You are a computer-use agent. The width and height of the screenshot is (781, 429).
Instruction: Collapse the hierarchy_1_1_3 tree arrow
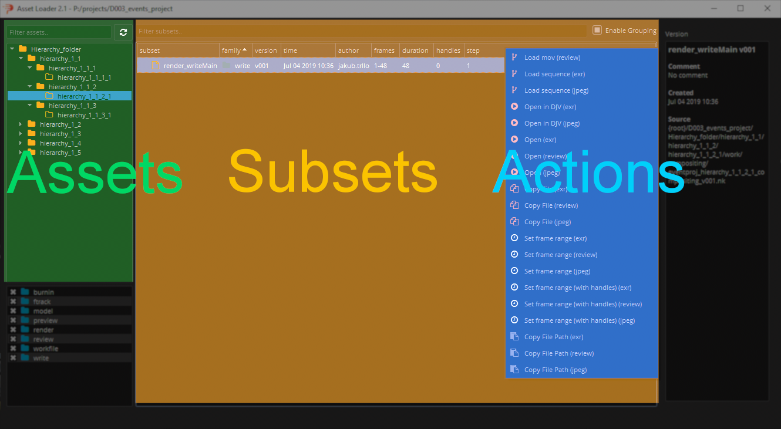pyautogui.click(x=30, y=106)
